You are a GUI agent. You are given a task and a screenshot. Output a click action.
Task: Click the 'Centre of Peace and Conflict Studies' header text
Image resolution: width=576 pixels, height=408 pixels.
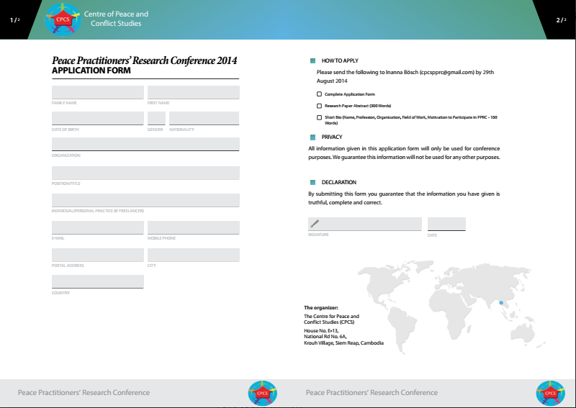tap(116, 19)
